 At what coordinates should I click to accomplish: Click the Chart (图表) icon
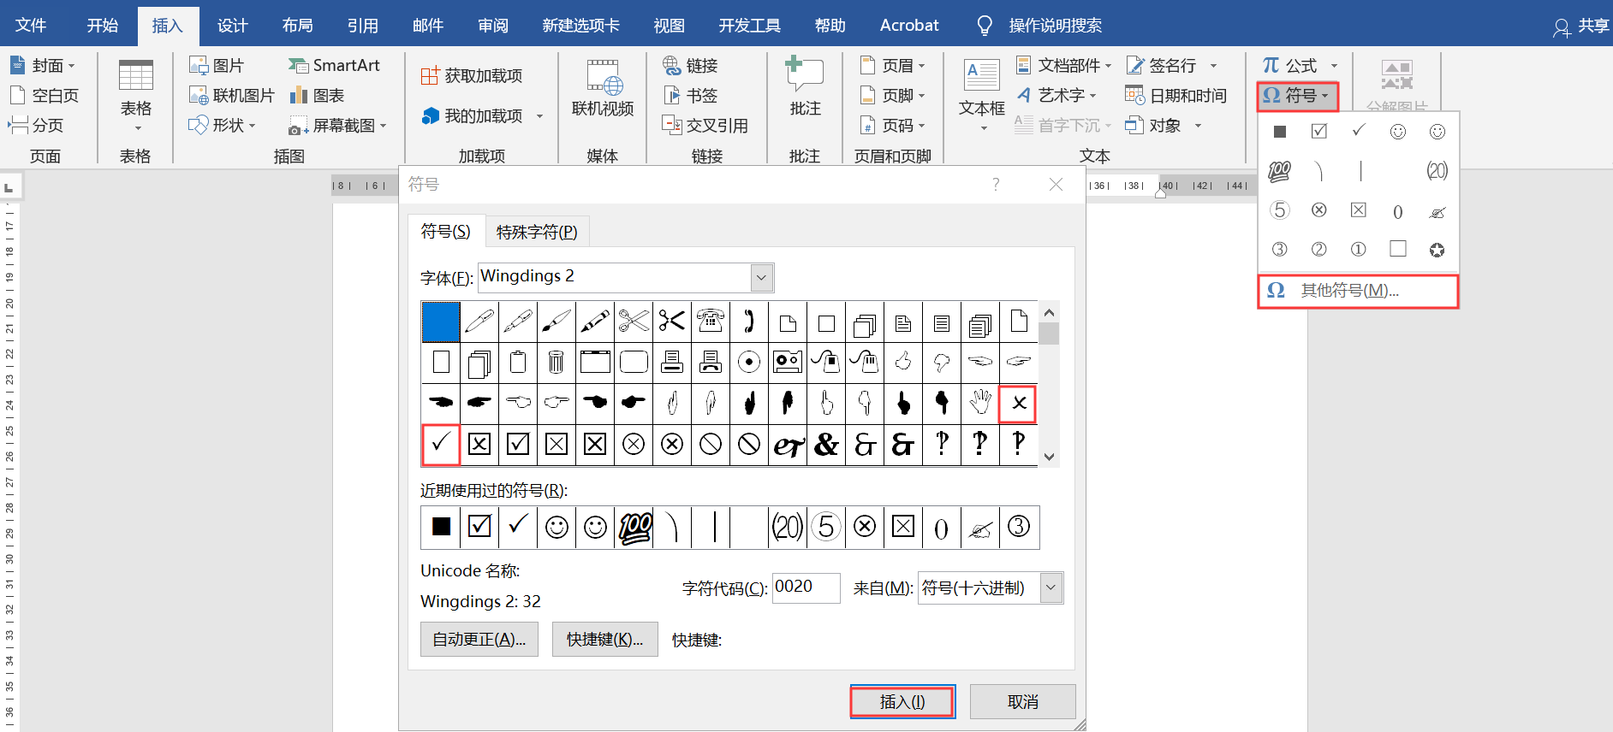299,96
